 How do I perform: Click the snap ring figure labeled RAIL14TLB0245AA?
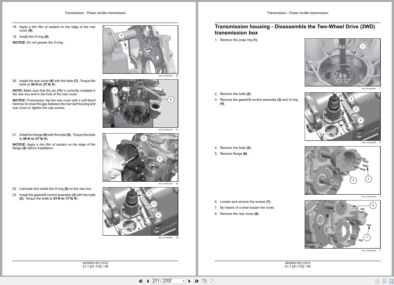[342, 62]
